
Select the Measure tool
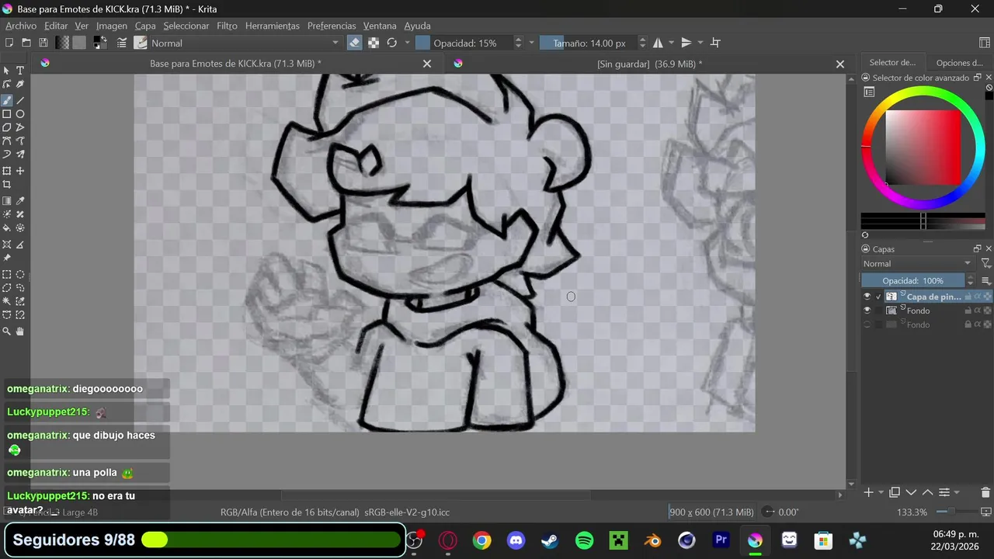(x=20, y=245)
